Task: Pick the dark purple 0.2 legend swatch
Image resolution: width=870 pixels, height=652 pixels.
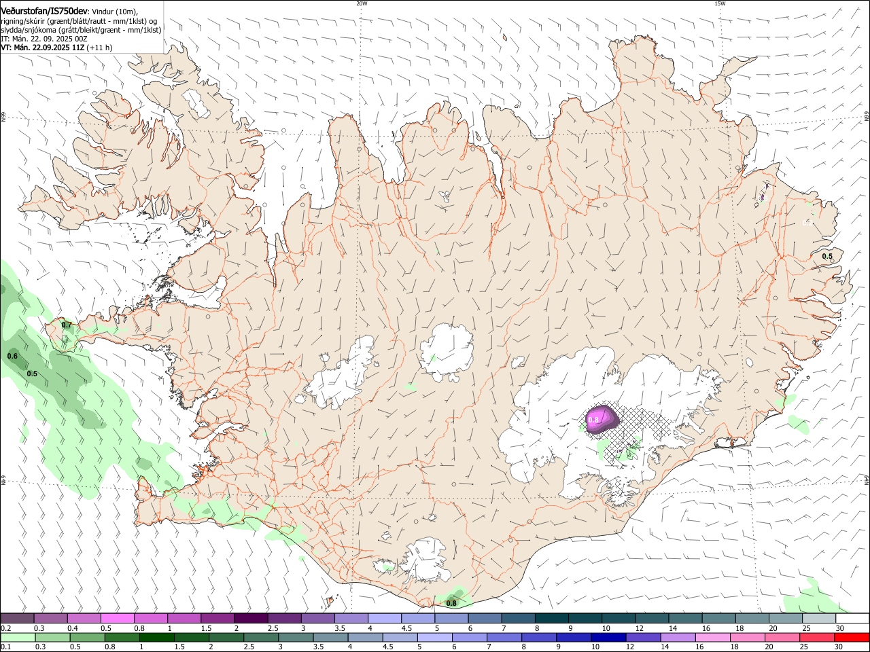Action: tap(17, 618)
